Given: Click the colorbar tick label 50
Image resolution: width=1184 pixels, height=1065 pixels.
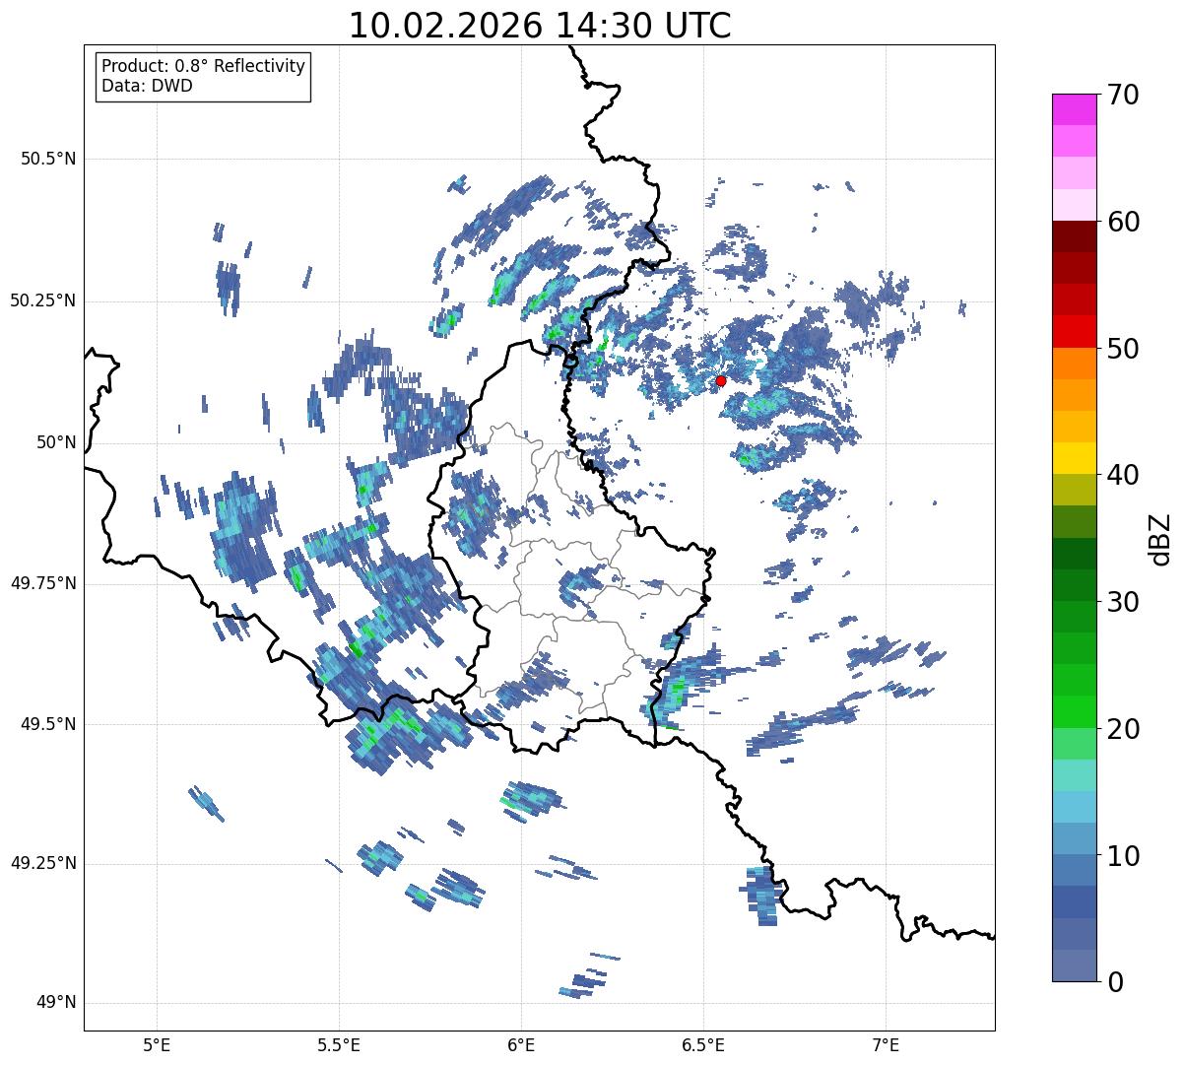Looking at the screenshot, I should click(1123, 349).
